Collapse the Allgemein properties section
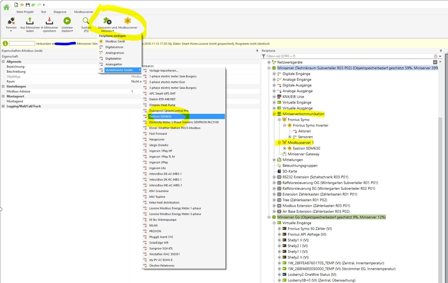This screenshot has width=448, height=283. [3, 62]
